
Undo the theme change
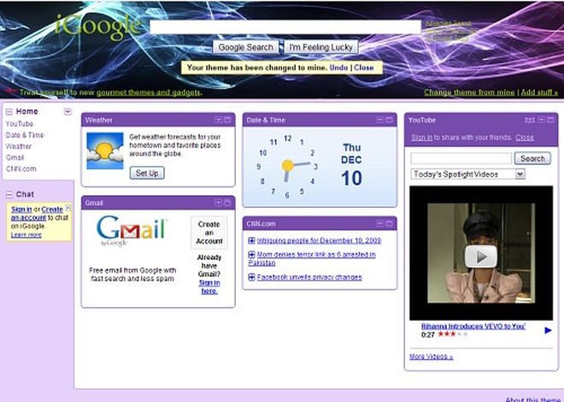click(338, 68)
